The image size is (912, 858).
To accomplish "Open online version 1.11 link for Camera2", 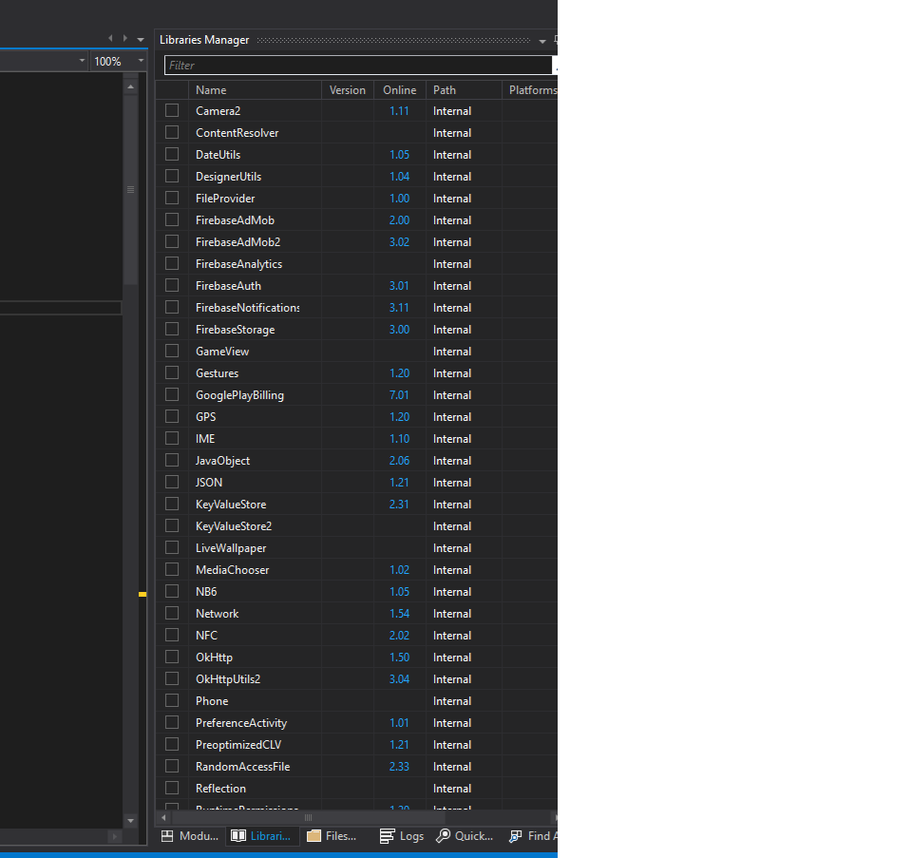I will pyautogui.click(x=399, y=110).
